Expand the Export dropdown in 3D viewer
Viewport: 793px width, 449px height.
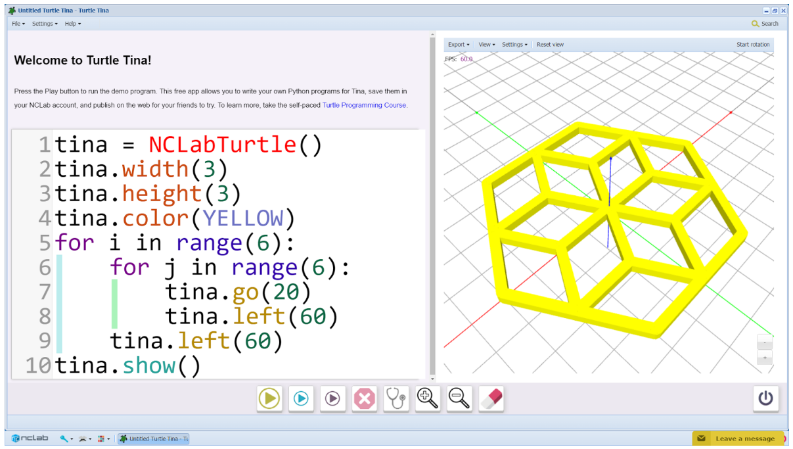point(458,45)
